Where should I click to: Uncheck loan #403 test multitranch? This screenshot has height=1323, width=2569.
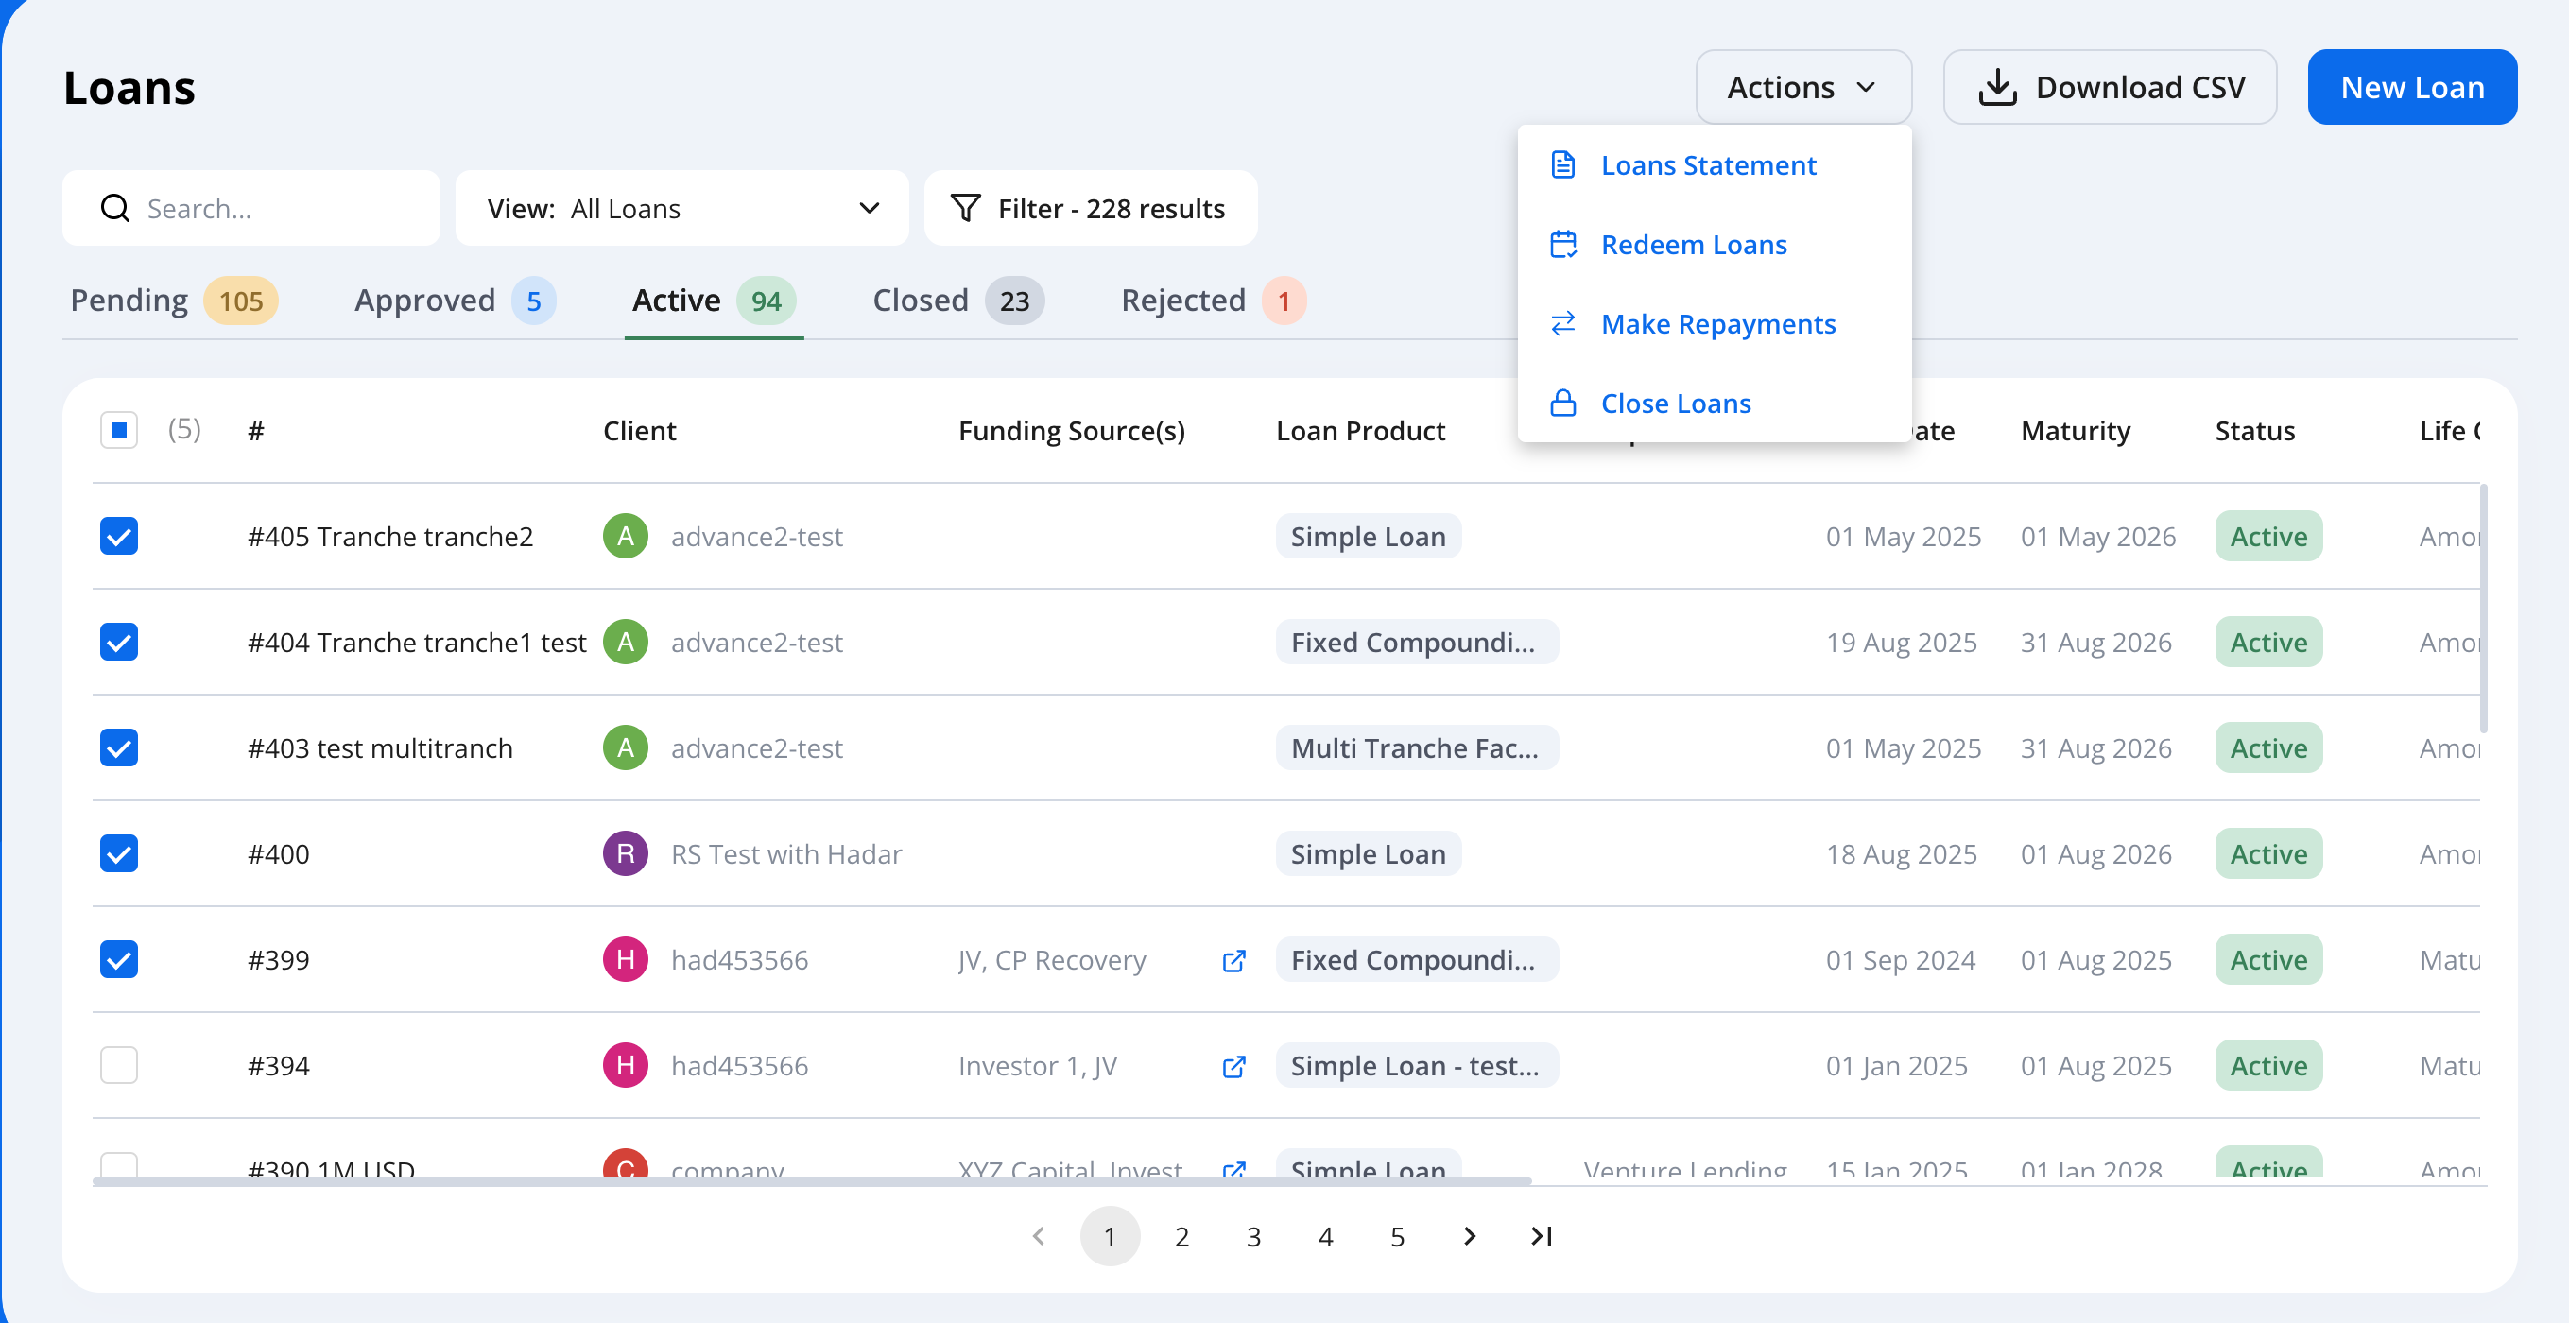tap(119, 747)
